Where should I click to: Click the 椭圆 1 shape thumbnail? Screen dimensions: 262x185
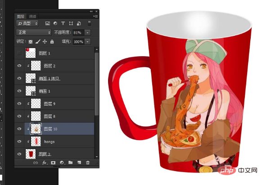click(31, 91)
